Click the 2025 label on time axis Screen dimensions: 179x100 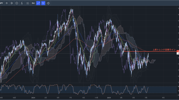(109, 97)
